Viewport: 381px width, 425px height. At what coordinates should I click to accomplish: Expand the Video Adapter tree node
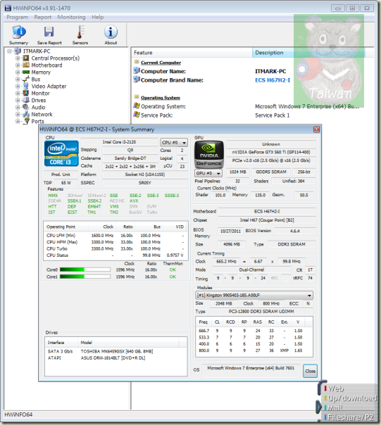(x=18, y=86)
